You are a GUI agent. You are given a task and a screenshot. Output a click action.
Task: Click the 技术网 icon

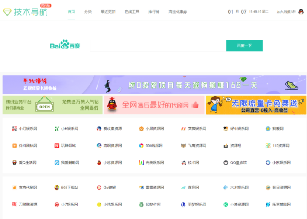click(183, 162)
